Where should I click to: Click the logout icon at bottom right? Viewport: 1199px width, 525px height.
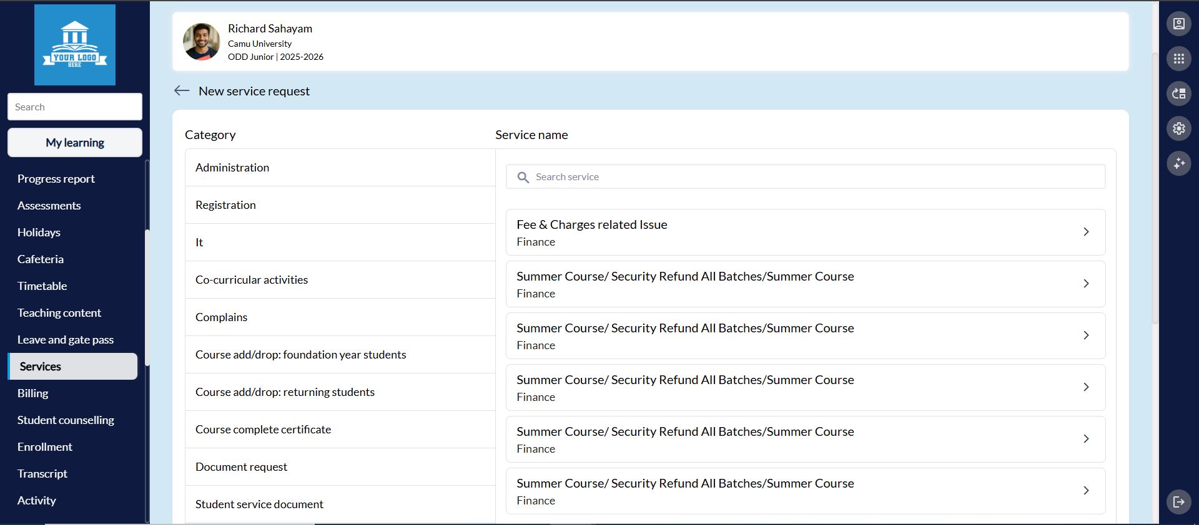pos(1178,501)
